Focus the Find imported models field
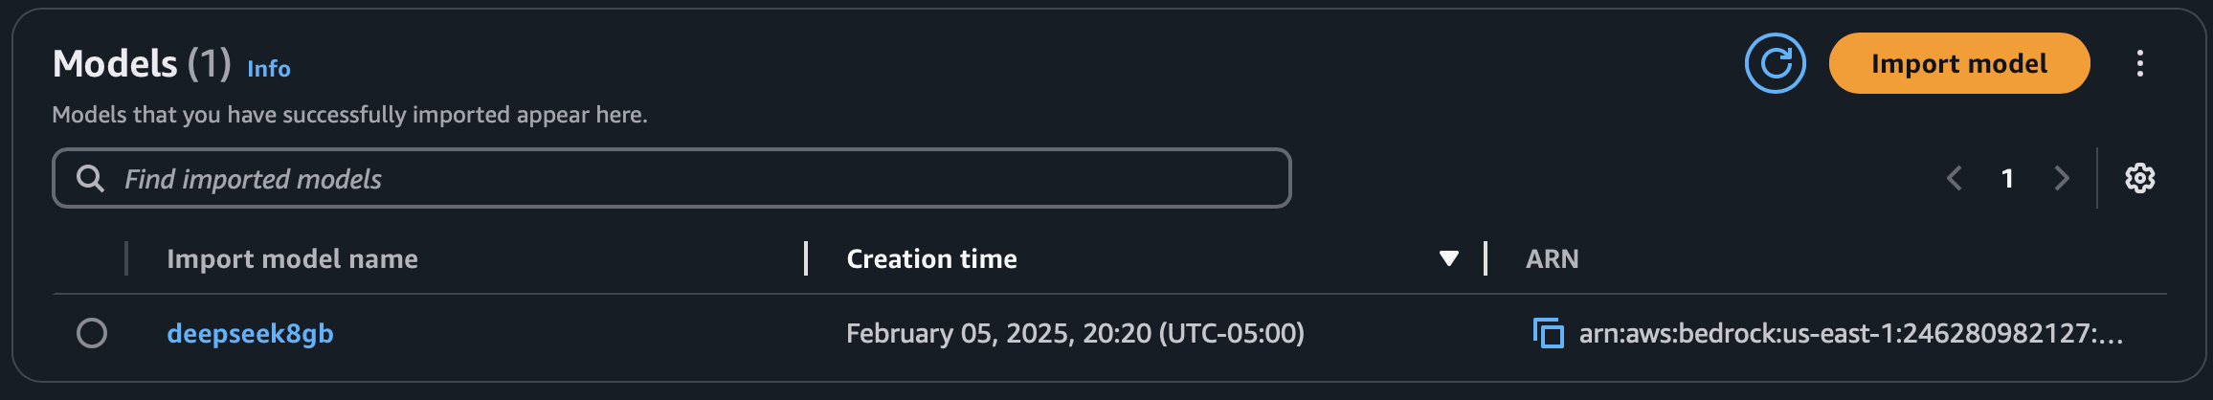The height and width of the screenshot is (400, 2213). pyautogui.click(x=672, y=178)
